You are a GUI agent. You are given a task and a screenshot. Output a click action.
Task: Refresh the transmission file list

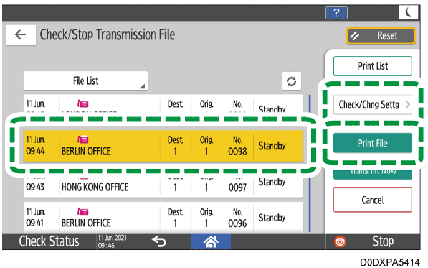tap(290, 81)
